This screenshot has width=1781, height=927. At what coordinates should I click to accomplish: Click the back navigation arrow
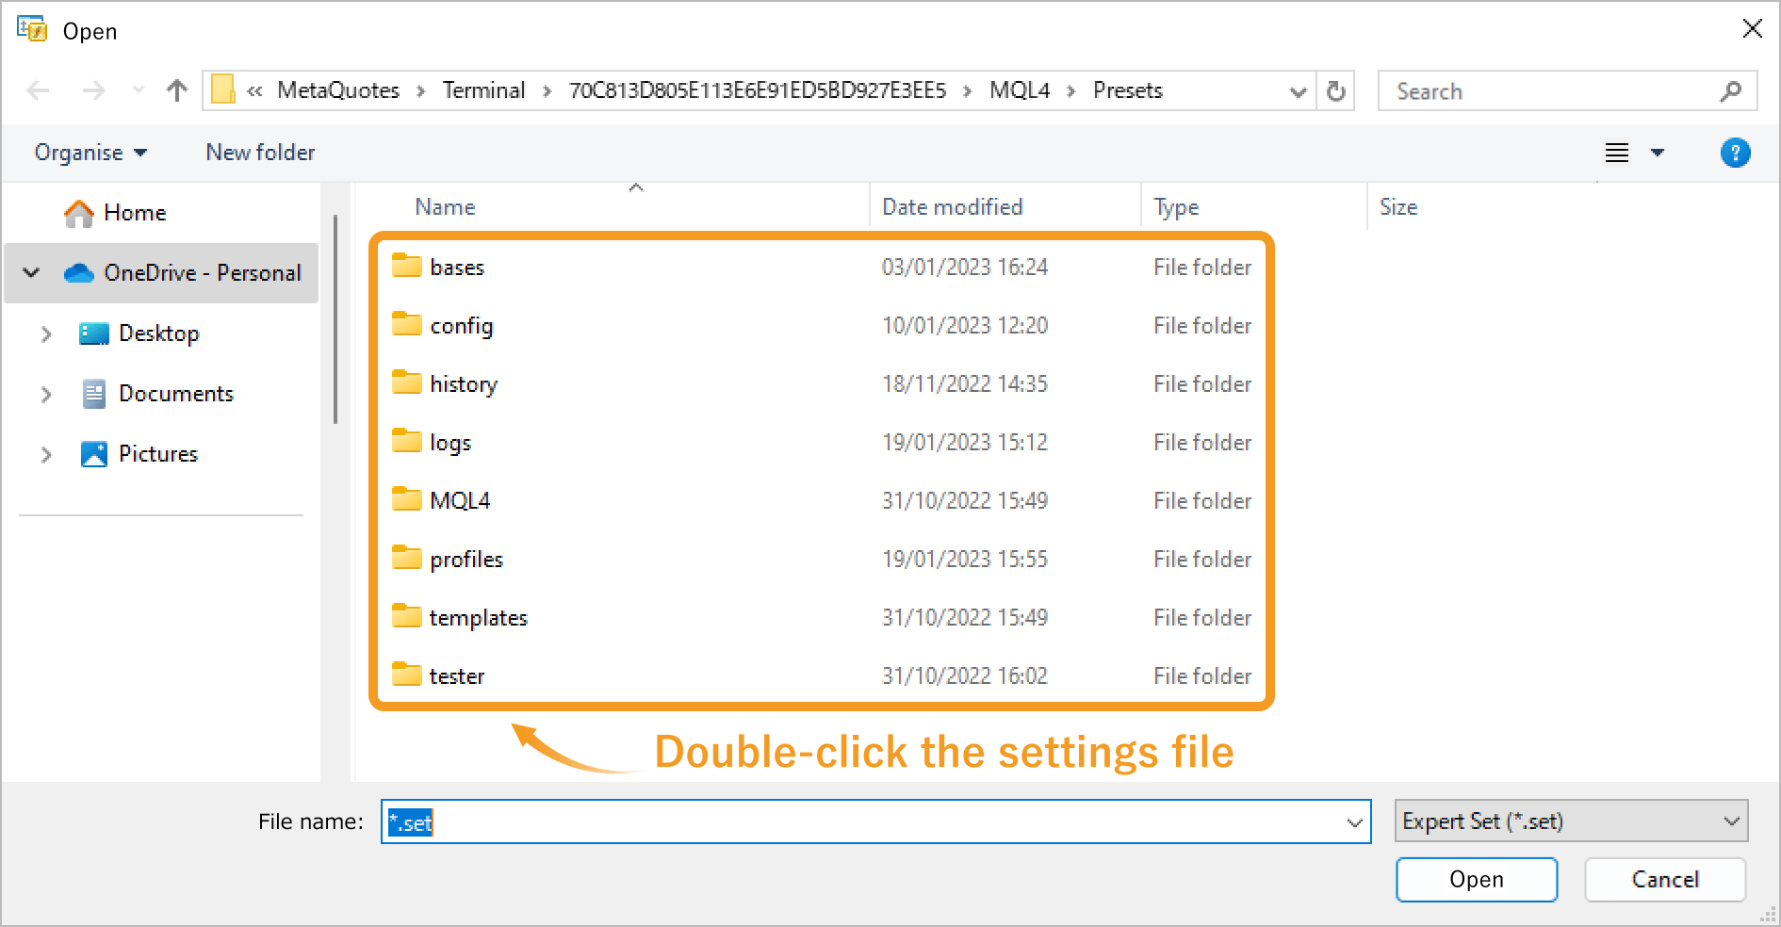tap(38, 90)
